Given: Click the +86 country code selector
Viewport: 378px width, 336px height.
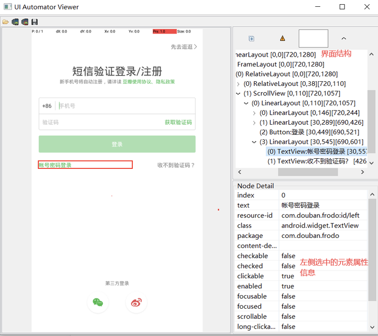Looking at the screenshot, I should pos(47,106).
